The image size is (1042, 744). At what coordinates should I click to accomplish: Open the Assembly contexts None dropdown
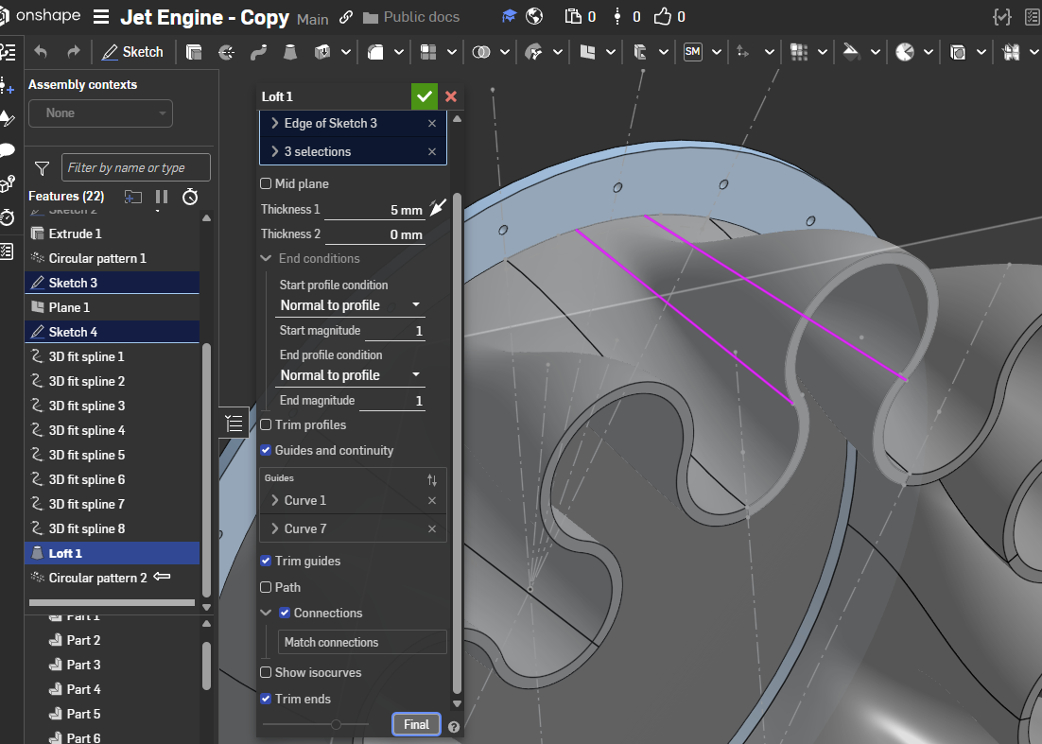tap(100, 112)
